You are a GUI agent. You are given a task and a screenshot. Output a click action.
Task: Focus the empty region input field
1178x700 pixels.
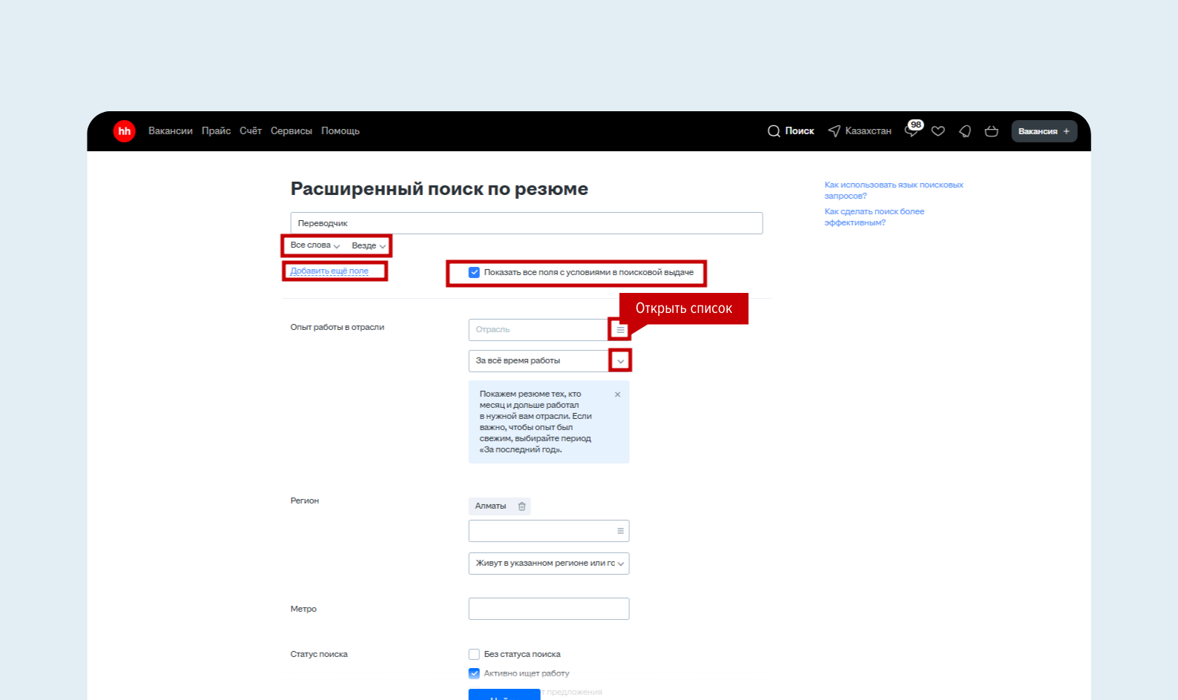point(549,531)
